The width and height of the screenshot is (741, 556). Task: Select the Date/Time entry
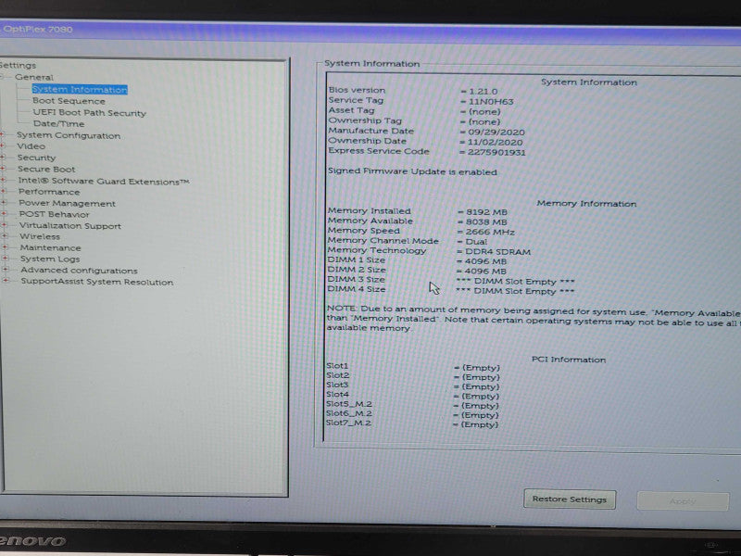[58, 124]
